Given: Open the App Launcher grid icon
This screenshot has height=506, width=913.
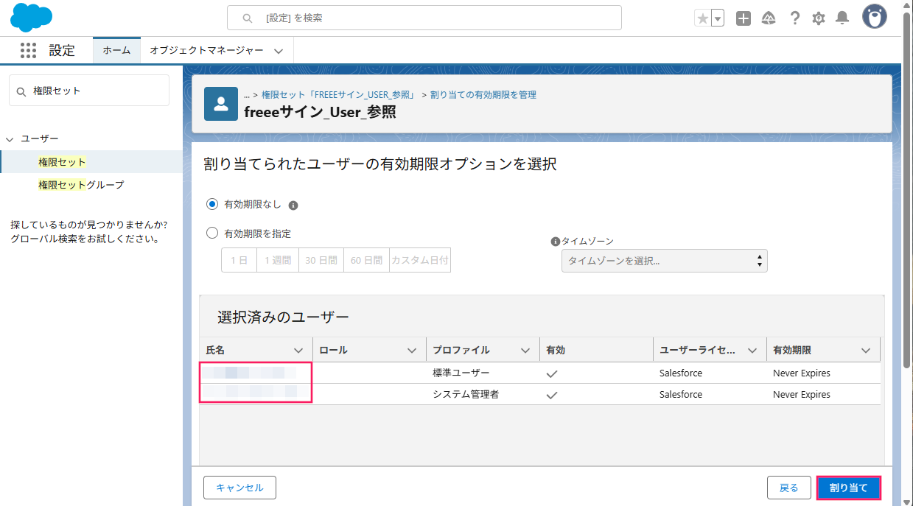Looking at the screenshot, I should [28, 50].
